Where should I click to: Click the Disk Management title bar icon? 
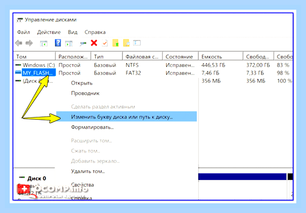point(19,20)
